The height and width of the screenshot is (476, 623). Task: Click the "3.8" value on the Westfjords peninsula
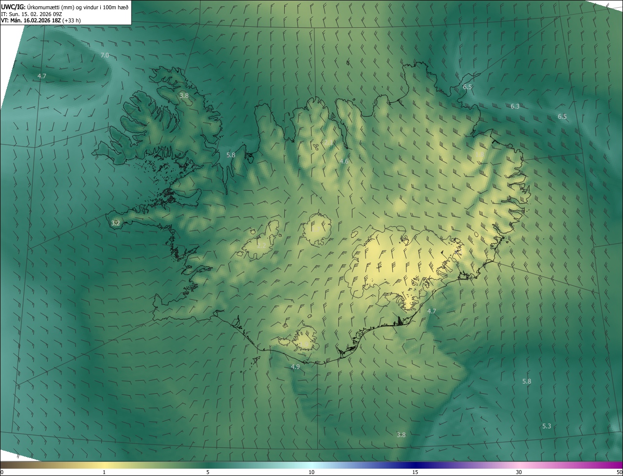click(x=184, y=95)
